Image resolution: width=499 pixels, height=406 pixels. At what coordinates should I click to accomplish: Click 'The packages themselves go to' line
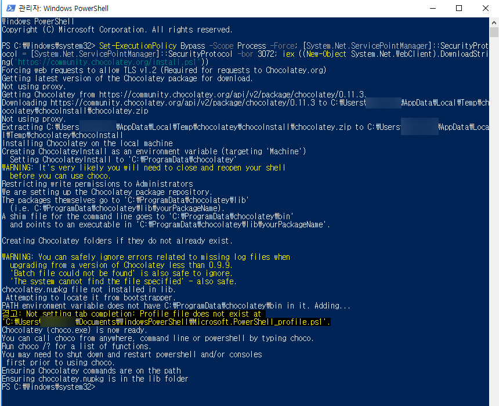tap(125, 200)
